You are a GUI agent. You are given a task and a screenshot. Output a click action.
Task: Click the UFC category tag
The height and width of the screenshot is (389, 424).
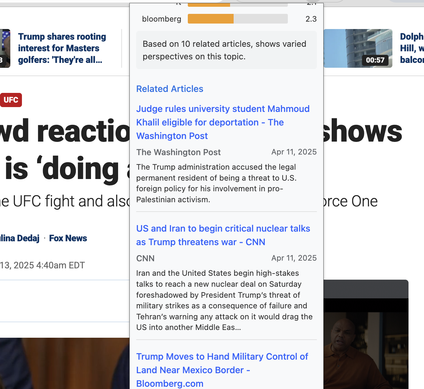11,100
